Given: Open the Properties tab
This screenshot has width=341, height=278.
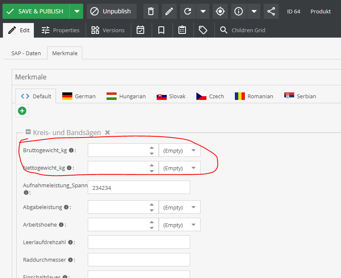Looking at the screenshot, I should pyautogui.click(x=60, y=30).
